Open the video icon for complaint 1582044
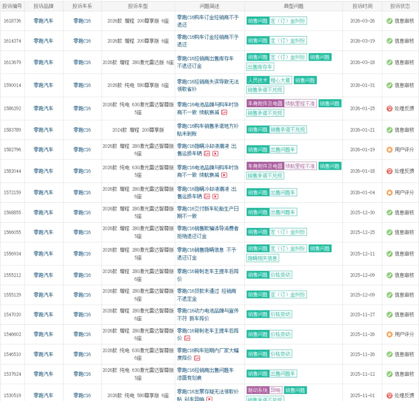419x401 pixels. tap(224, 175)
